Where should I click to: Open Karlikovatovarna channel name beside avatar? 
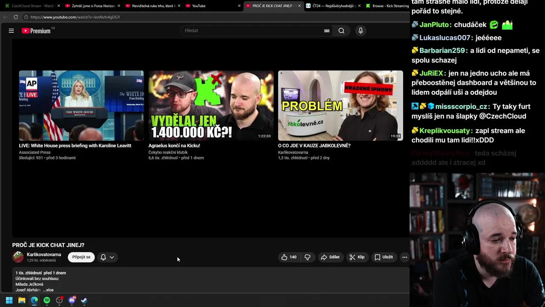coord(44,255)
